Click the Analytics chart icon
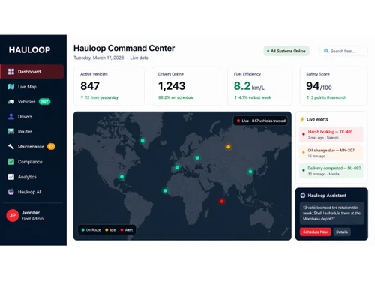The height and width of the screenshot is (281, 375). click(x=11, y=177)
